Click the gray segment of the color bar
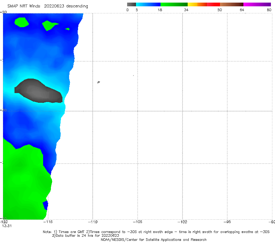This screenshot has width=275, height=242. click(131, 4)
